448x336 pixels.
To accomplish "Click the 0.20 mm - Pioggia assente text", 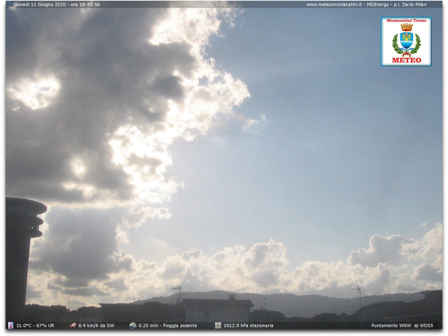I will pos(168,325).
